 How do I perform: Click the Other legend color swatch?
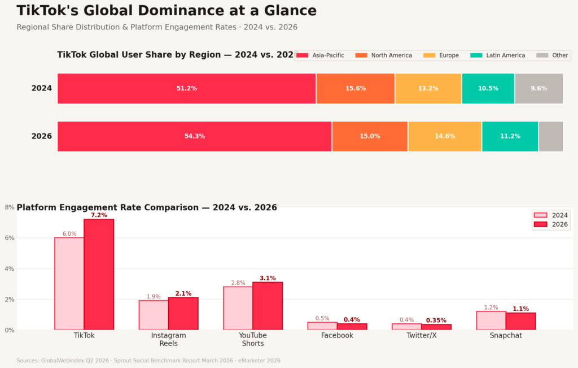[542, 55]
